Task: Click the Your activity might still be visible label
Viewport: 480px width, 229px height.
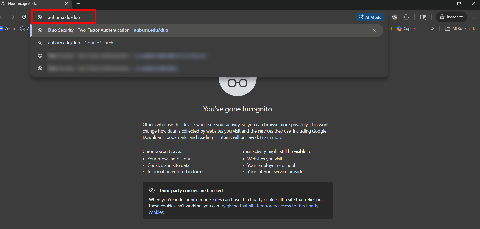Action: tap(277, 151)
